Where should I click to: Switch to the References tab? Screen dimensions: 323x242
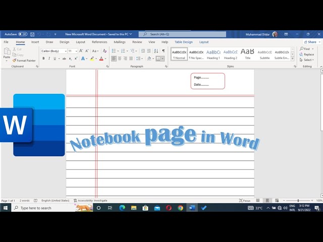(99, 42)
